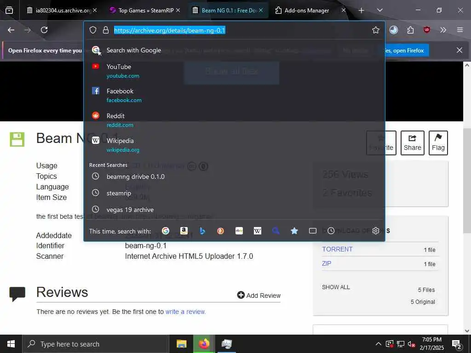This screenshot has width=471, height=353.
Task: Pick recent search 'beamng drivbe 0.1.0'
Action: (x=234, y=176)
